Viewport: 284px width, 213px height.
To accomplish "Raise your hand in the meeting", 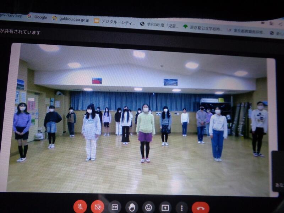I will [x=132, y=207].
